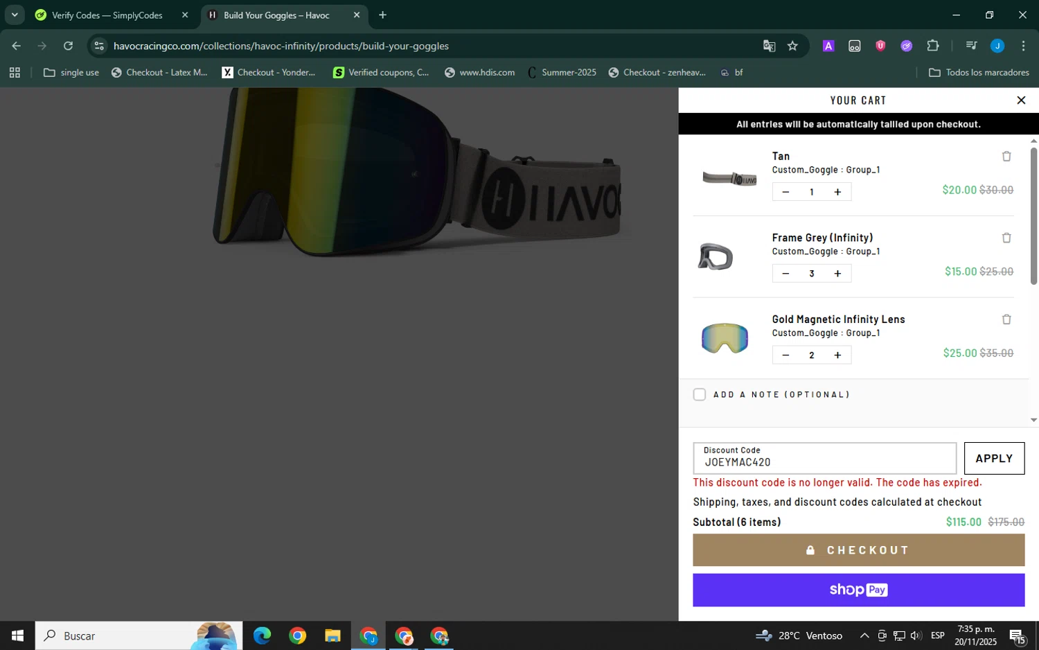Open the Frame Grey thumbnail image
The image size is (1039, 650).
(x=716, y=257)
